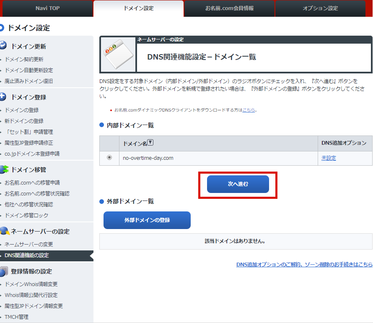373x323 pixels.
Task: Click the こちら download link
Action: (249, 110)
